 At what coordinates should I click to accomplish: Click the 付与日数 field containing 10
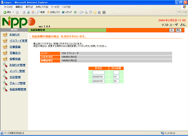pos(116,81)
